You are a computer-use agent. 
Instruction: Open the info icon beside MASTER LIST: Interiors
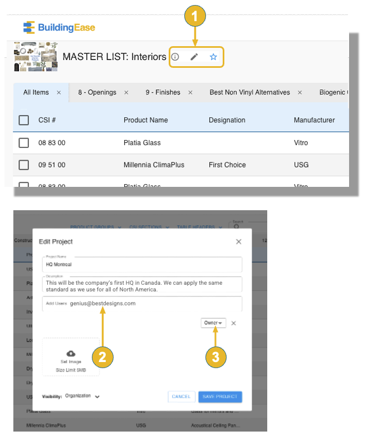[175, 57]
